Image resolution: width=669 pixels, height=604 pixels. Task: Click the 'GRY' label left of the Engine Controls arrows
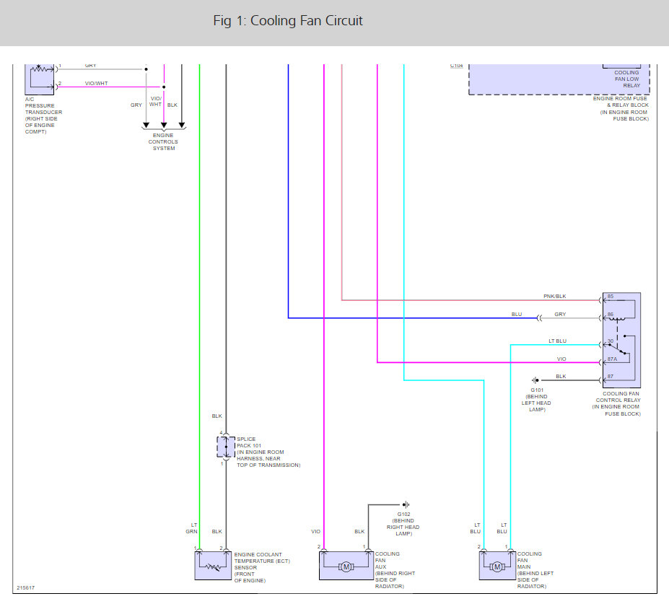pyautogui.click(x=136, y=105)
